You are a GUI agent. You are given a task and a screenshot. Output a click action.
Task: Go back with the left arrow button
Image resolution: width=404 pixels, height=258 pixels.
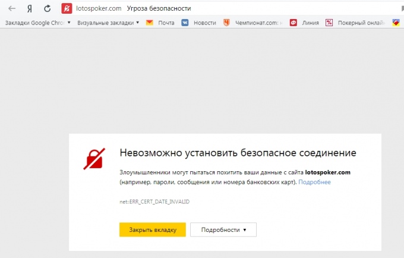[12, 8]
